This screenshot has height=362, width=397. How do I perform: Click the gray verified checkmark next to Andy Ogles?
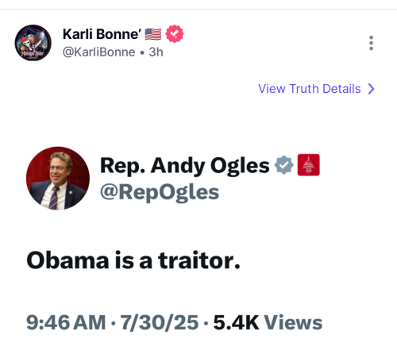[284, 164]
